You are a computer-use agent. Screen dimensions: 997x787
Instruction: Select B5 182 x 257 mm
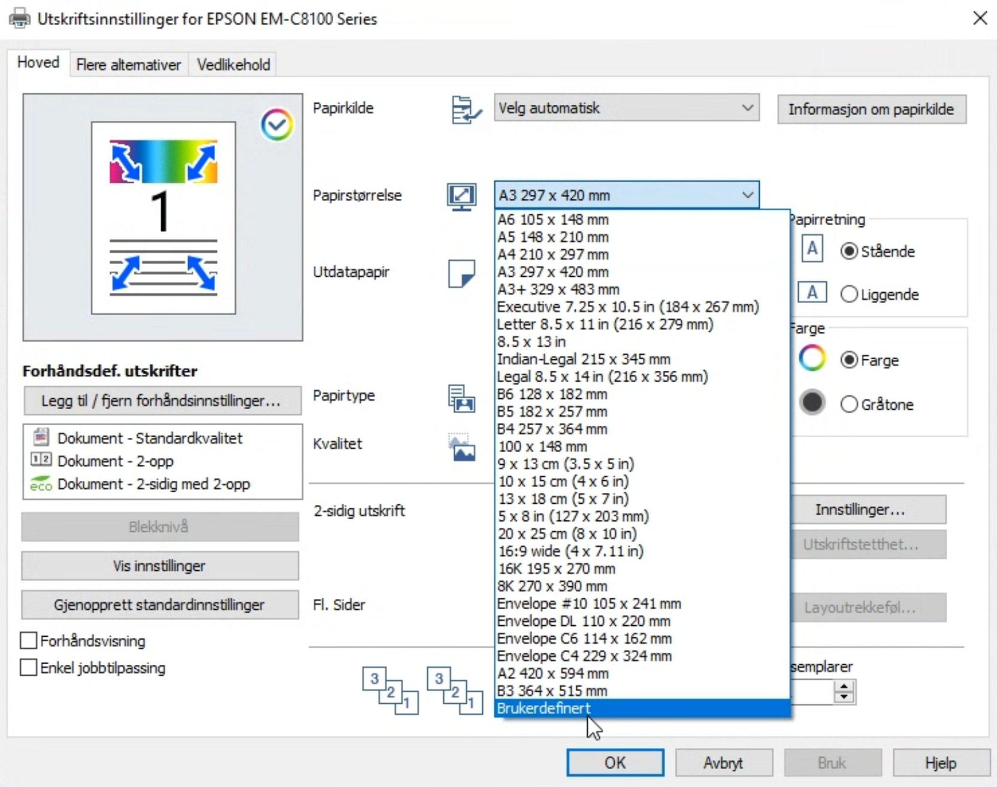pyautogui.click(x=642, y=411)
